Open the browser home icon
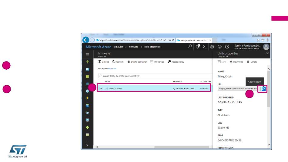This screenshot has width=288, height=162. click(x=258, y=40)
